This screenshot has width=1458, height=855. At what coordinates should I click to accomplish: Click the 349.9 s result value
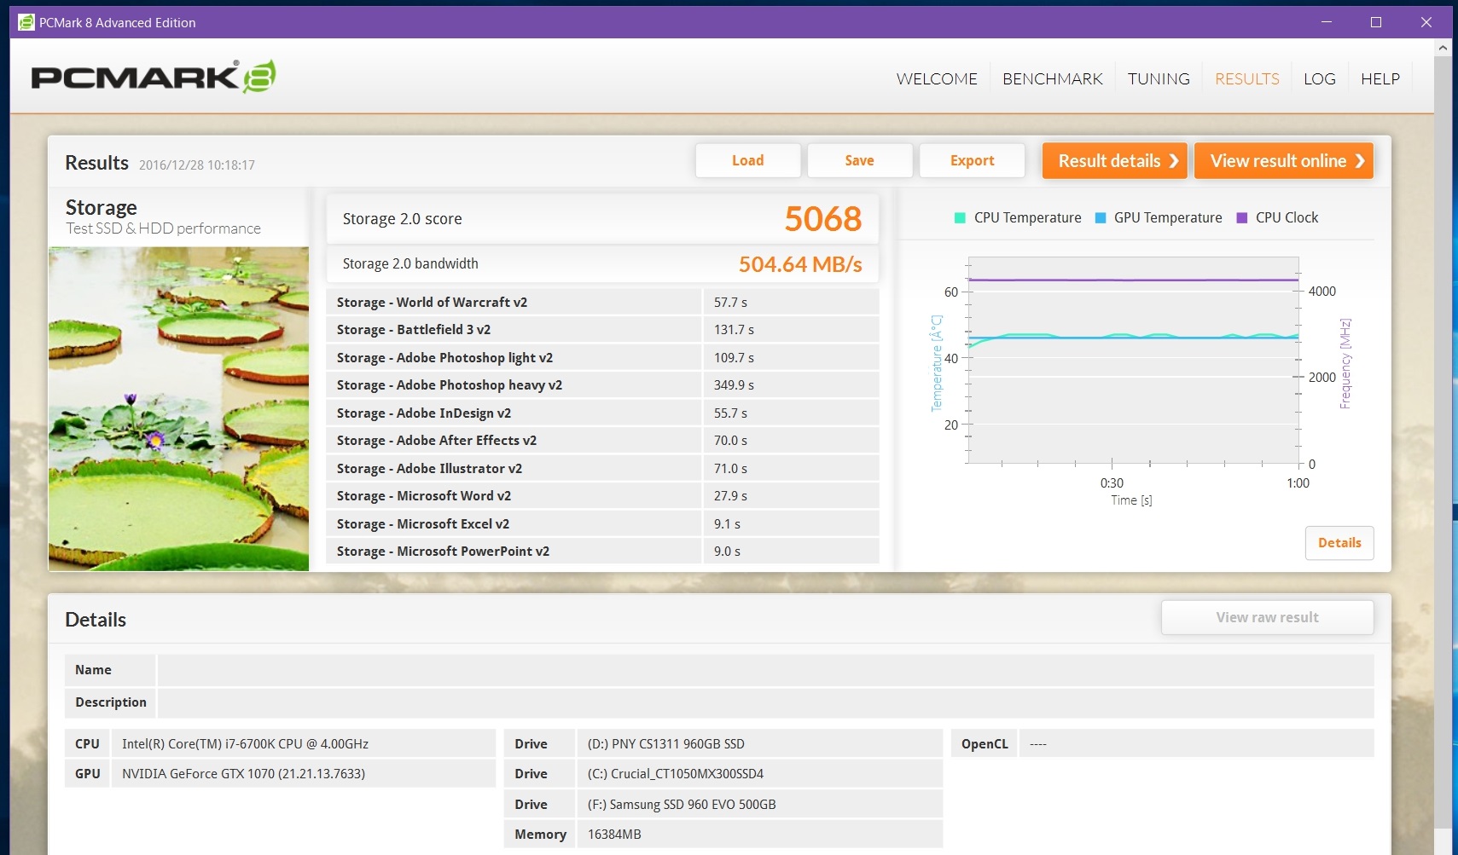click(734, 385)
